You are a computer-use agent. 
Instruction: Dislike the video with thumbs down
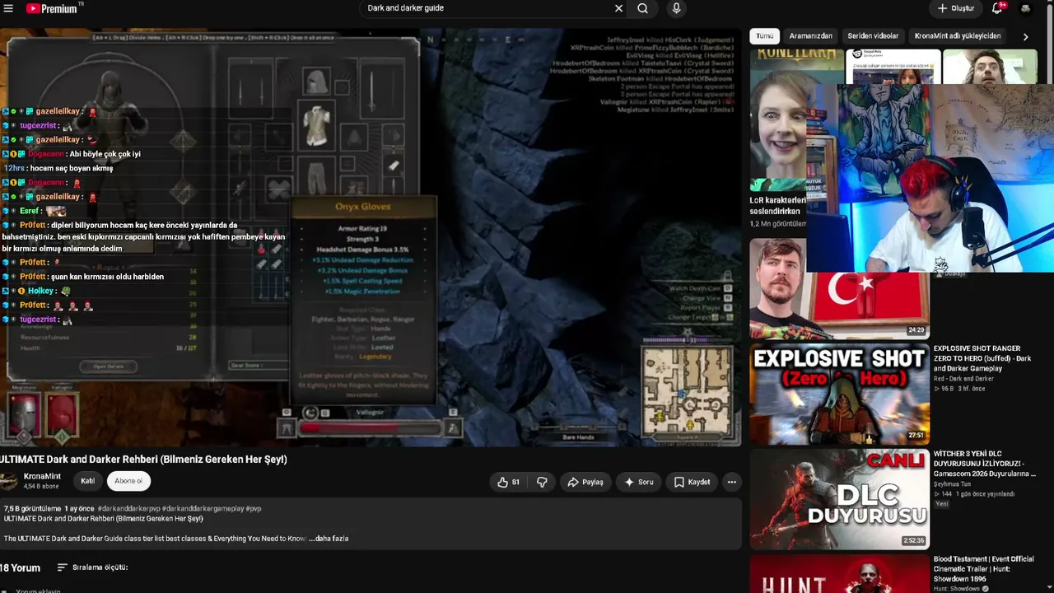[542, 482]
